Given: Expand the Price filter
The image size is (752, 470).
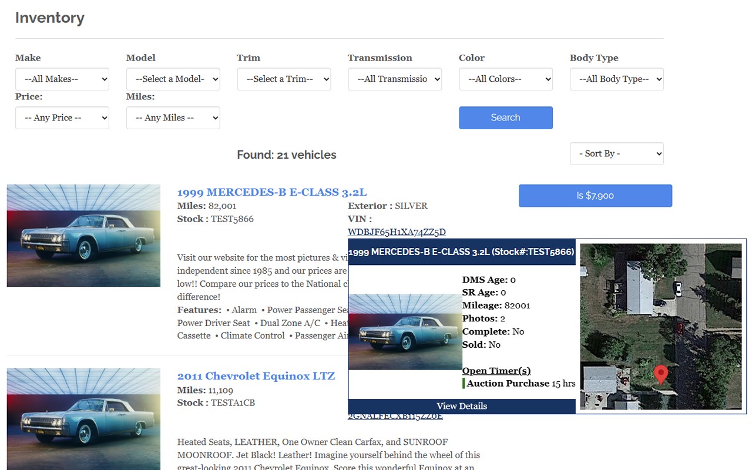Looking at the screenshot, I should [x=62, y=117].
